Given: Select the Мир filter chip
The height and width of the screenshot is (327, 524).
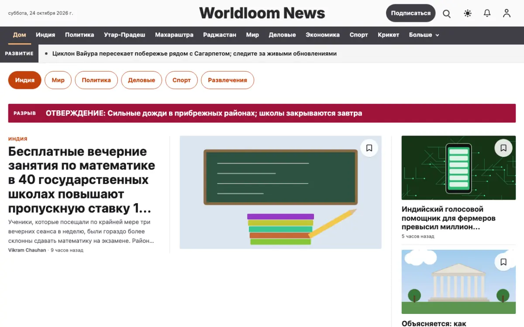Looking at the screenshot, I should pyautogui.click(x=58, y=80).
